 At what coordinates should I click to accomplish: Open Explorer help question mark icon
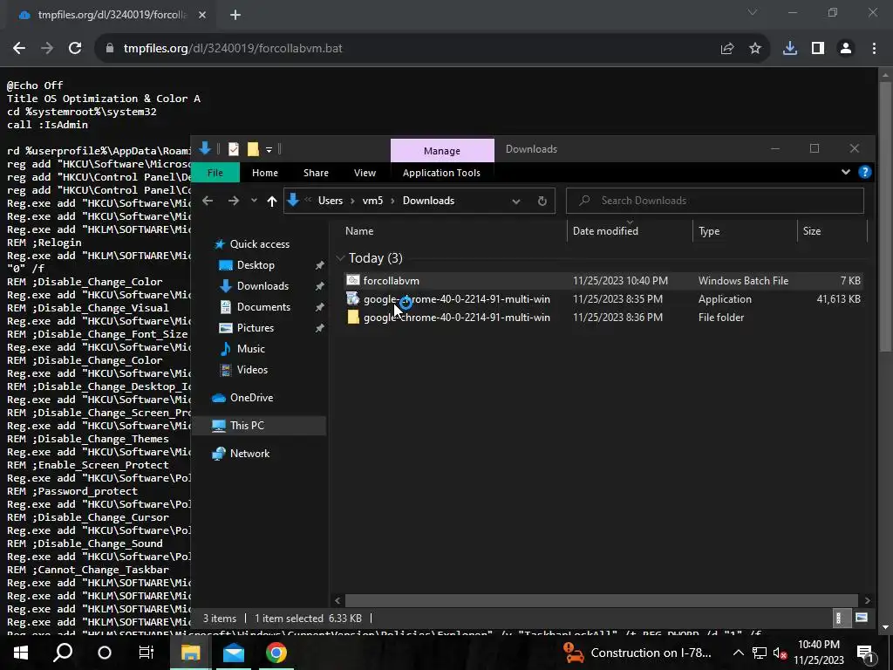coord(864,172)
